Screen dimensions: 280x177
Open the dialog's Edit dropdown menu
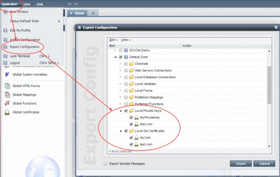[113, 40]
